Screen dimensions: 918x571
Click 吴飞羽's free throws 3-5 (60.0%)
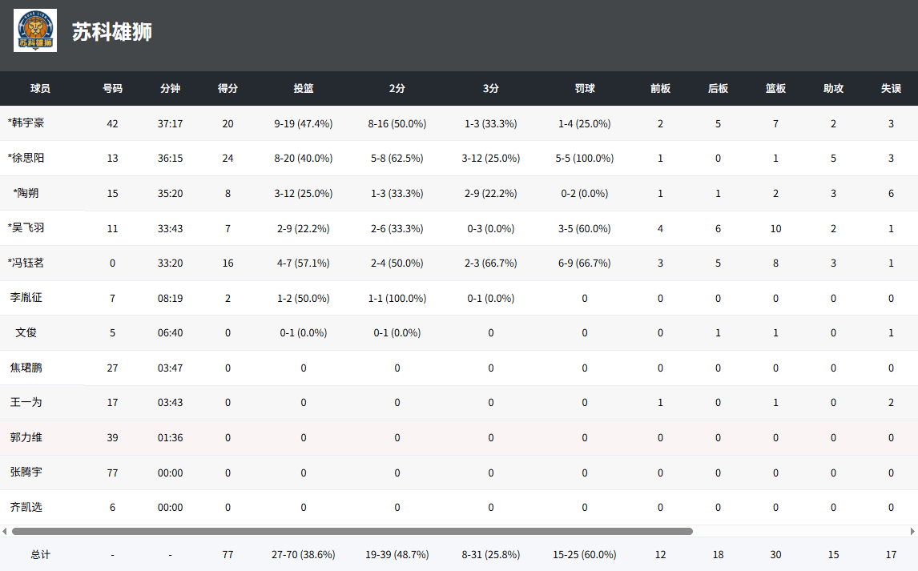[x=584, y=229]
